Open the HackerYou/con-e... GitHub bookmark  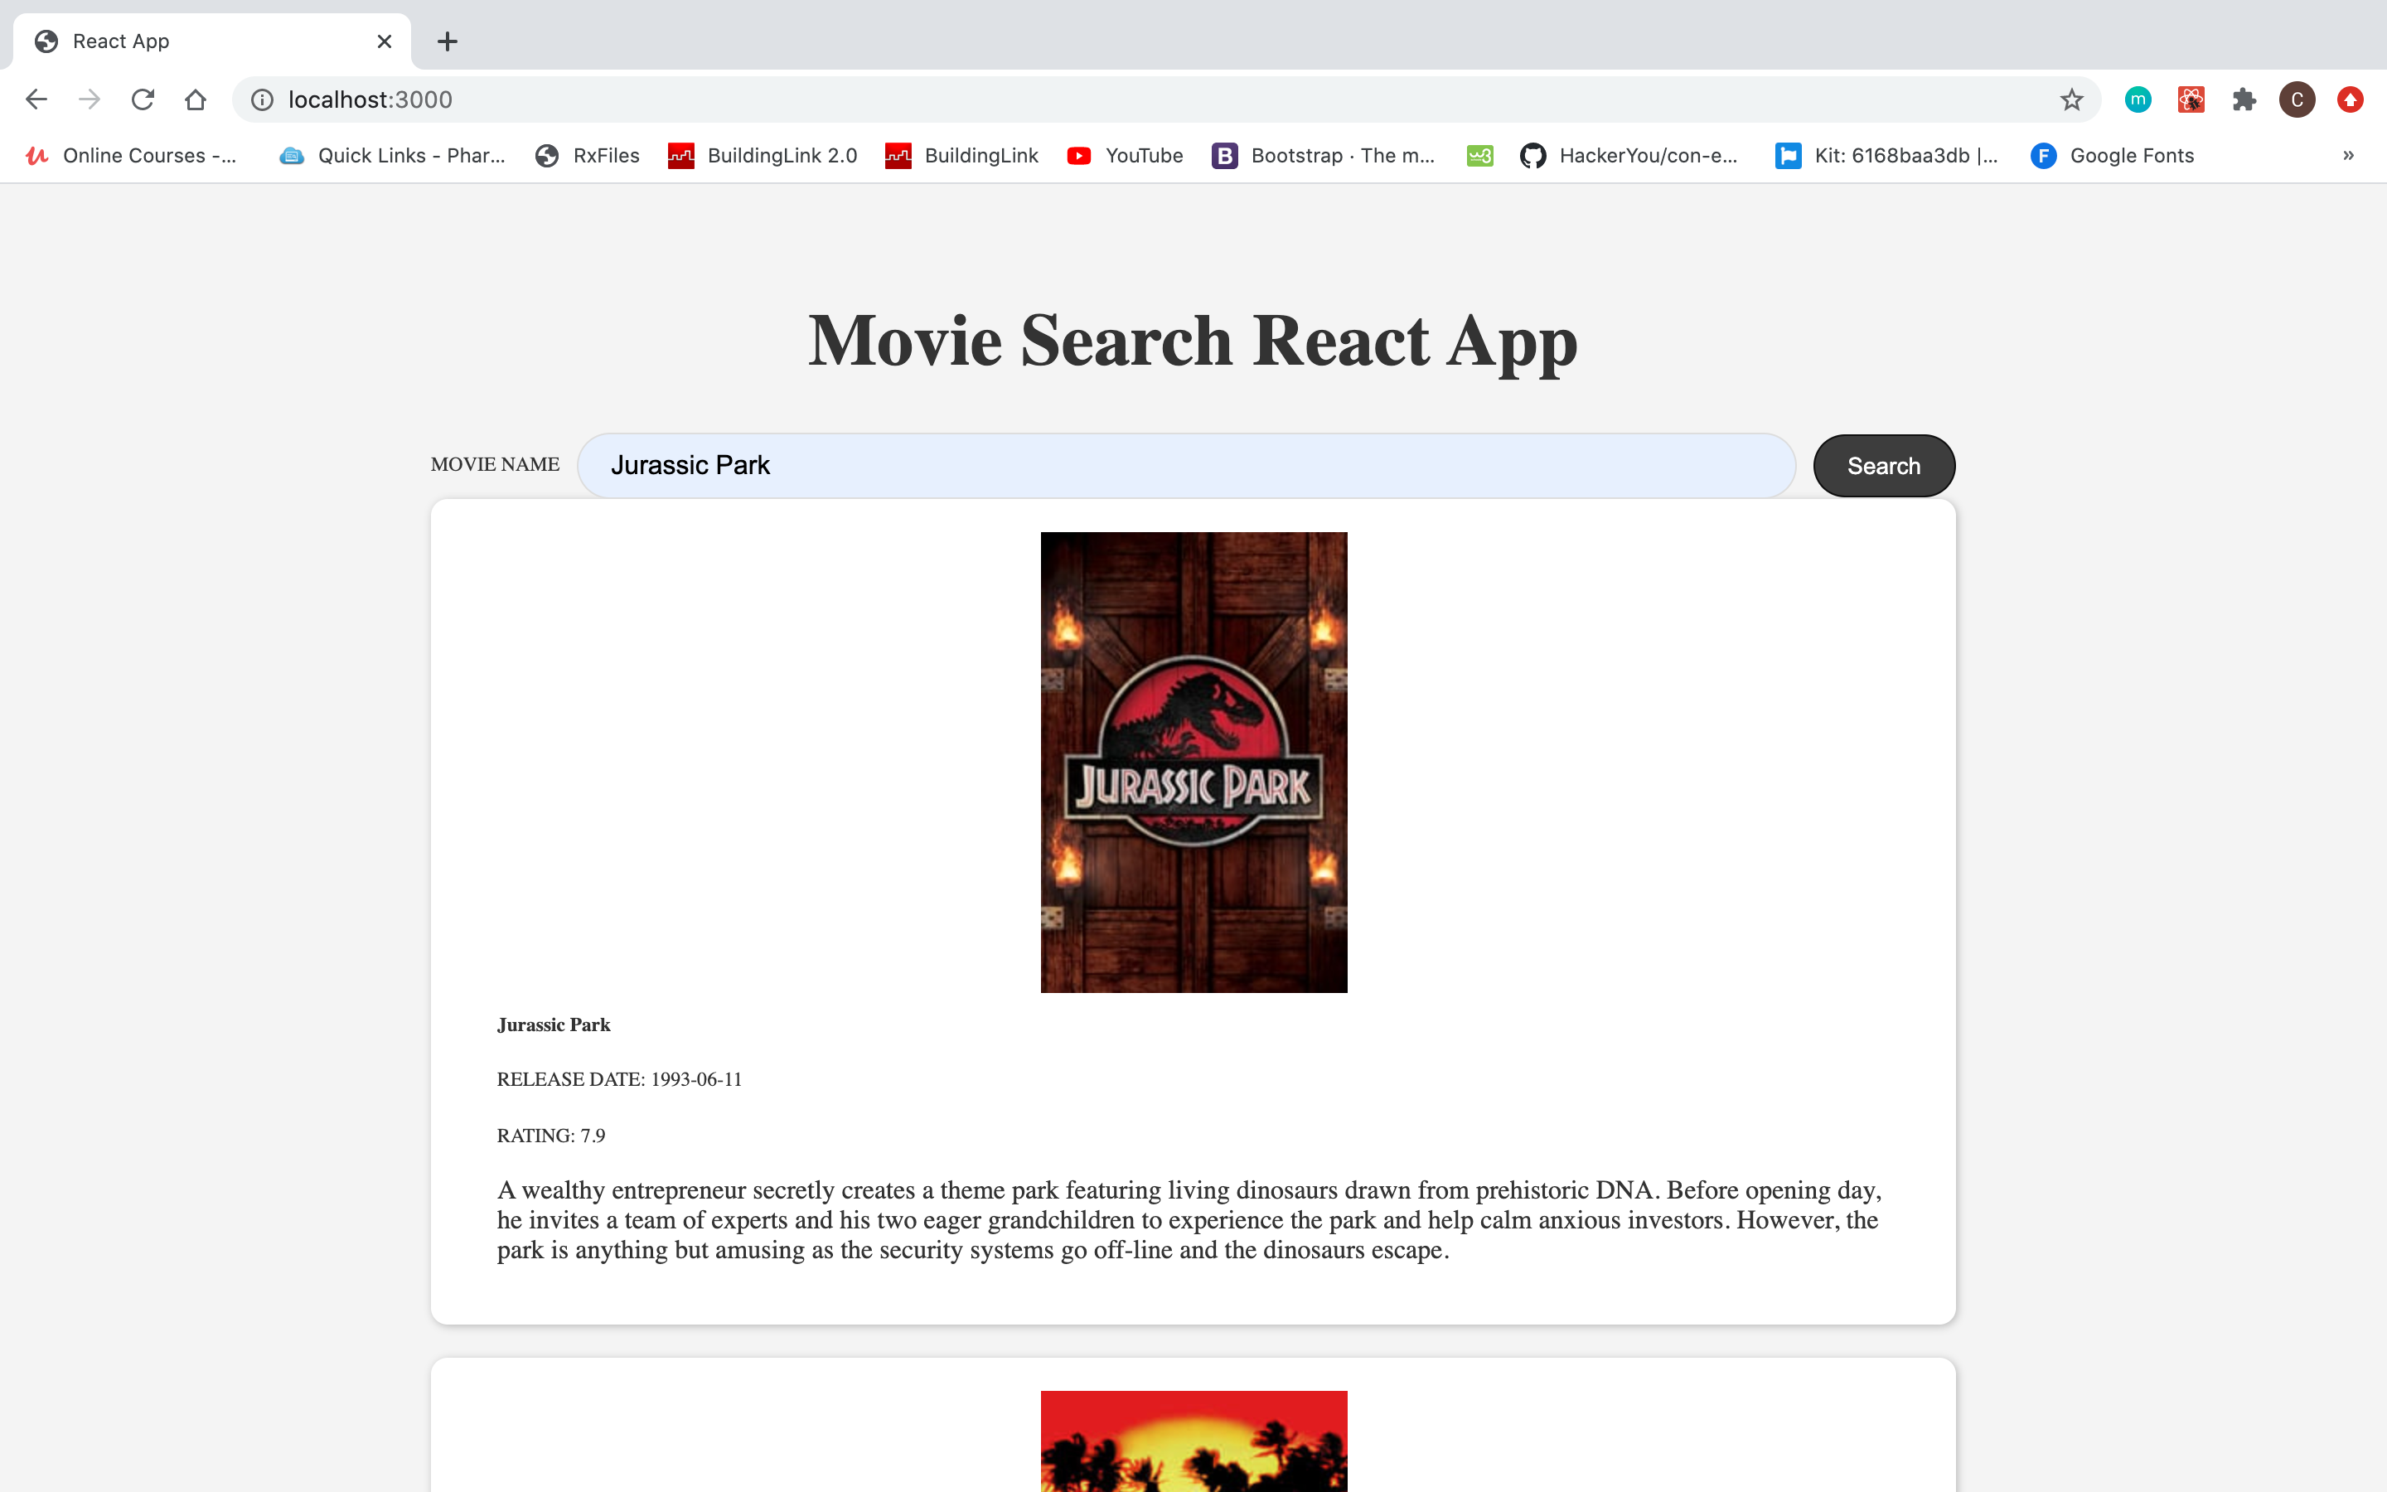click(1629, 156)
